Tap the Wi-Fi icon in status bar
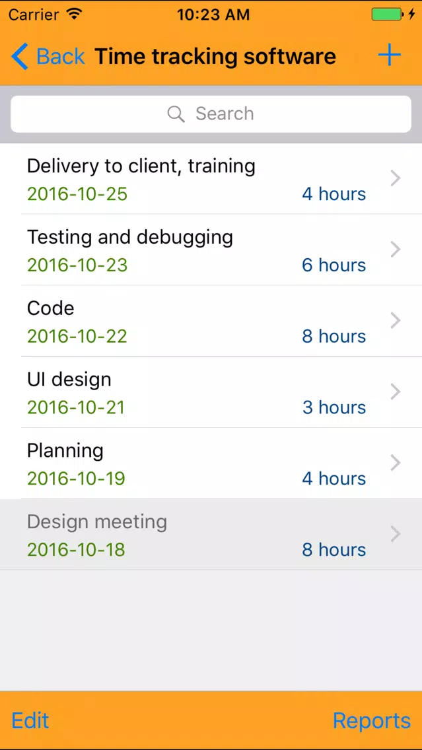This screenshot has width=422, height=750. [x=74, y=15]
